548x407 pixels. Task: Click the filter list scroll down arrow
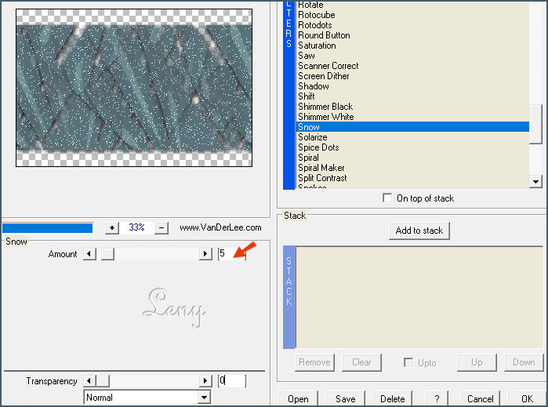click(536, 182)
